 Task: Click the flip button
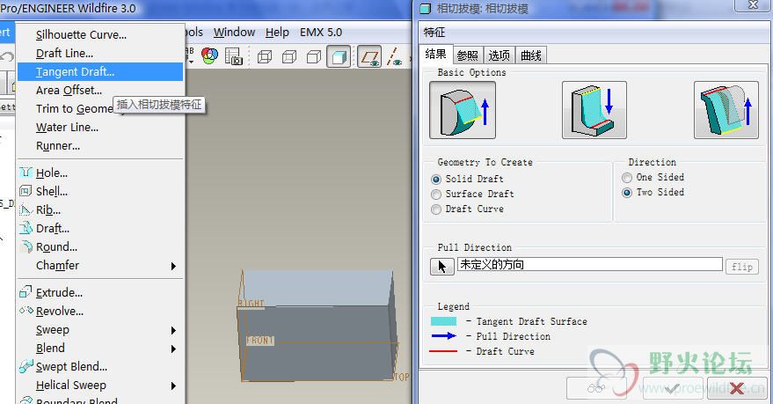[x=741, y=267]
